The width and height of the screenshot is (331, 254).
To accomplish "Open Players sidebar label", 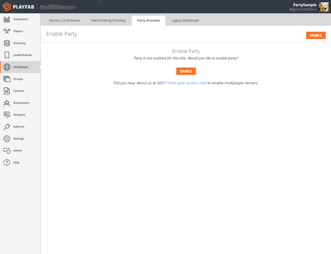I will [18, 31].
